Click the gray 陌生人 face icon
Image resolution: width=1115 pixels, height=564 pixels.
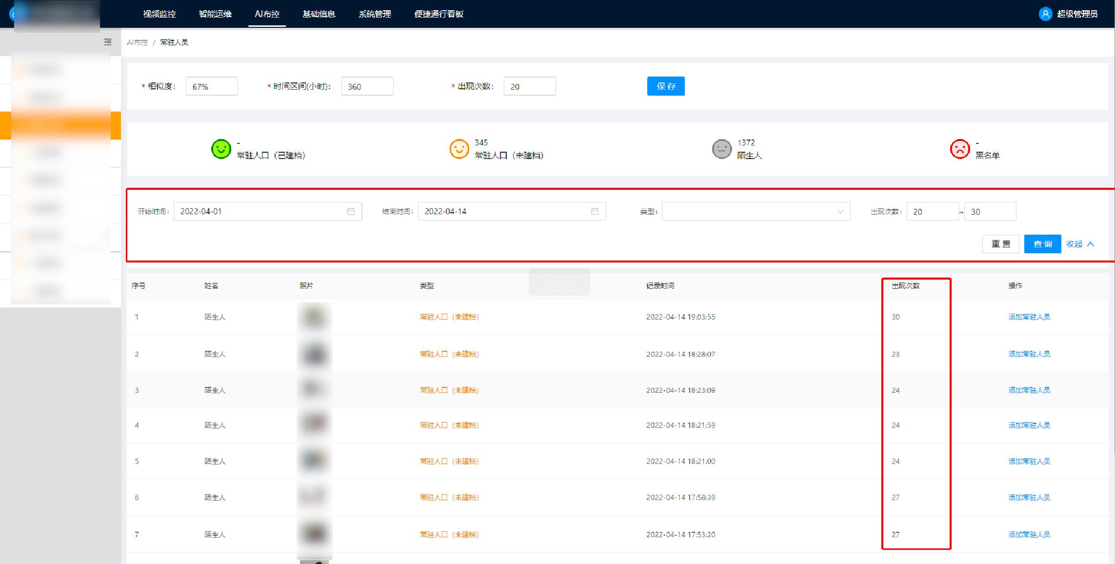722,149
